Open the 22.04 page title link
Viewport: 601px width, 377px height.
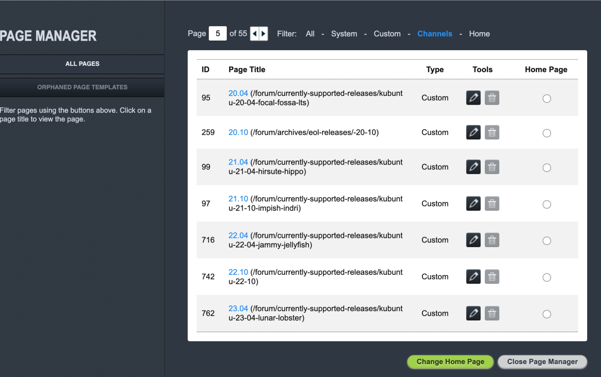tap(238, 235)
